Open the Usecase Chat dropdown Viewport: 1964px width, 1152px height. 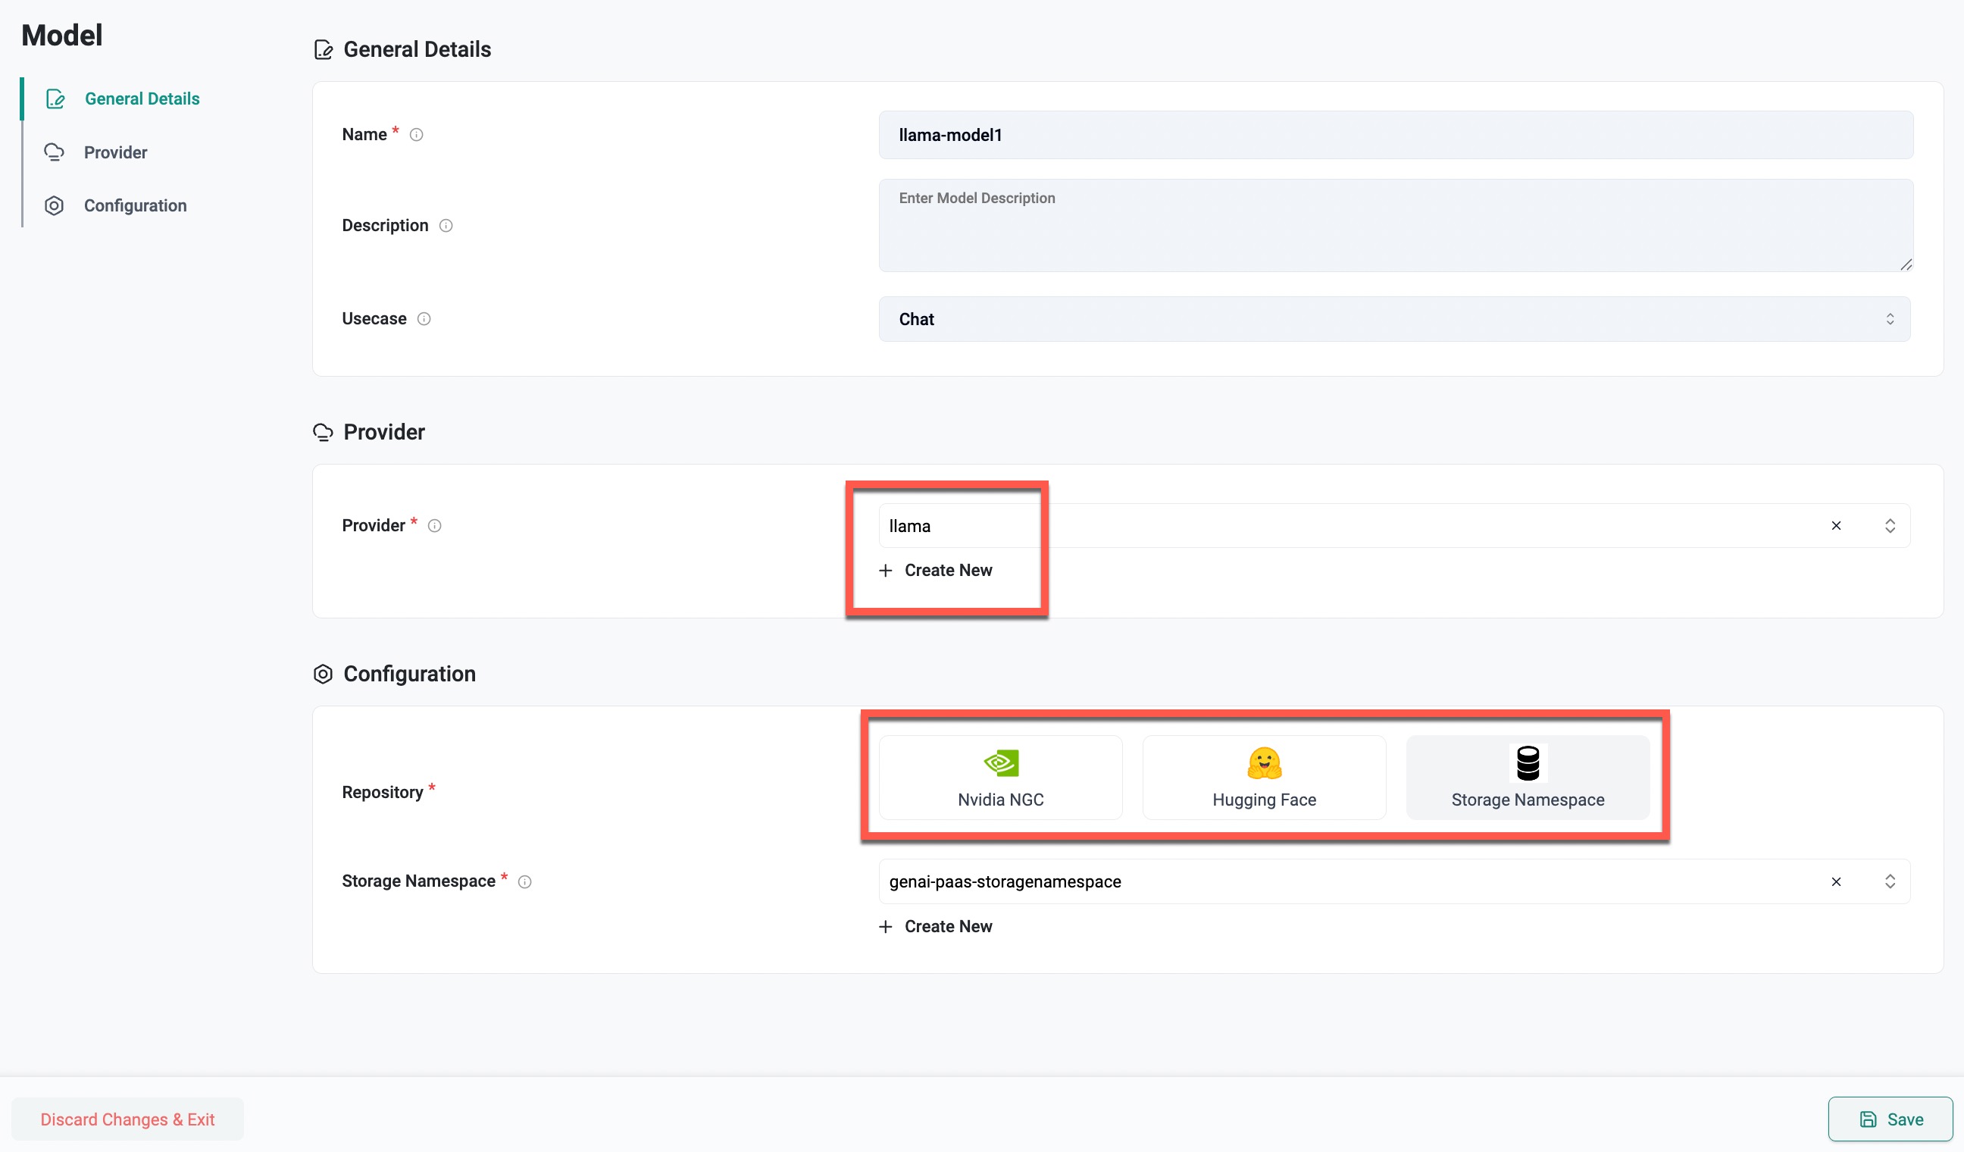tap(1393, 320)
